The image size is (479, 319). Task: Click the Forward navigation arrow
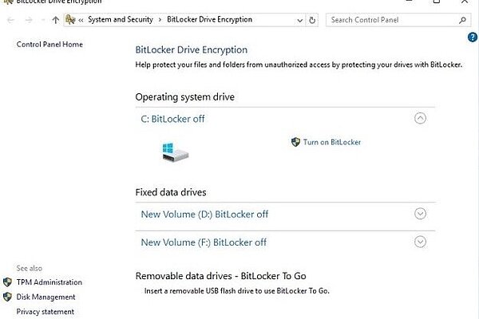(x=29, y=20)
